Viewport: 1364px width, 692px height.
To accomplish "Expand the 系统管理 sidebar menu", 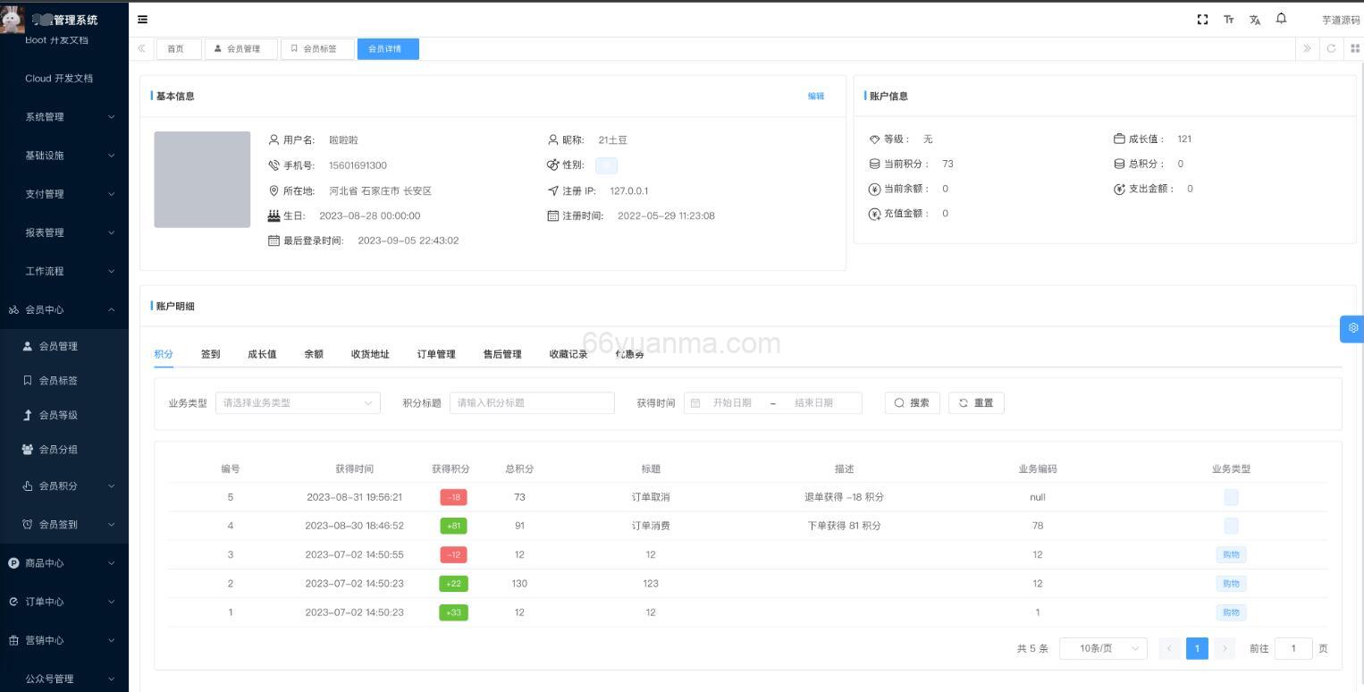I will click(x=63, y=116).
